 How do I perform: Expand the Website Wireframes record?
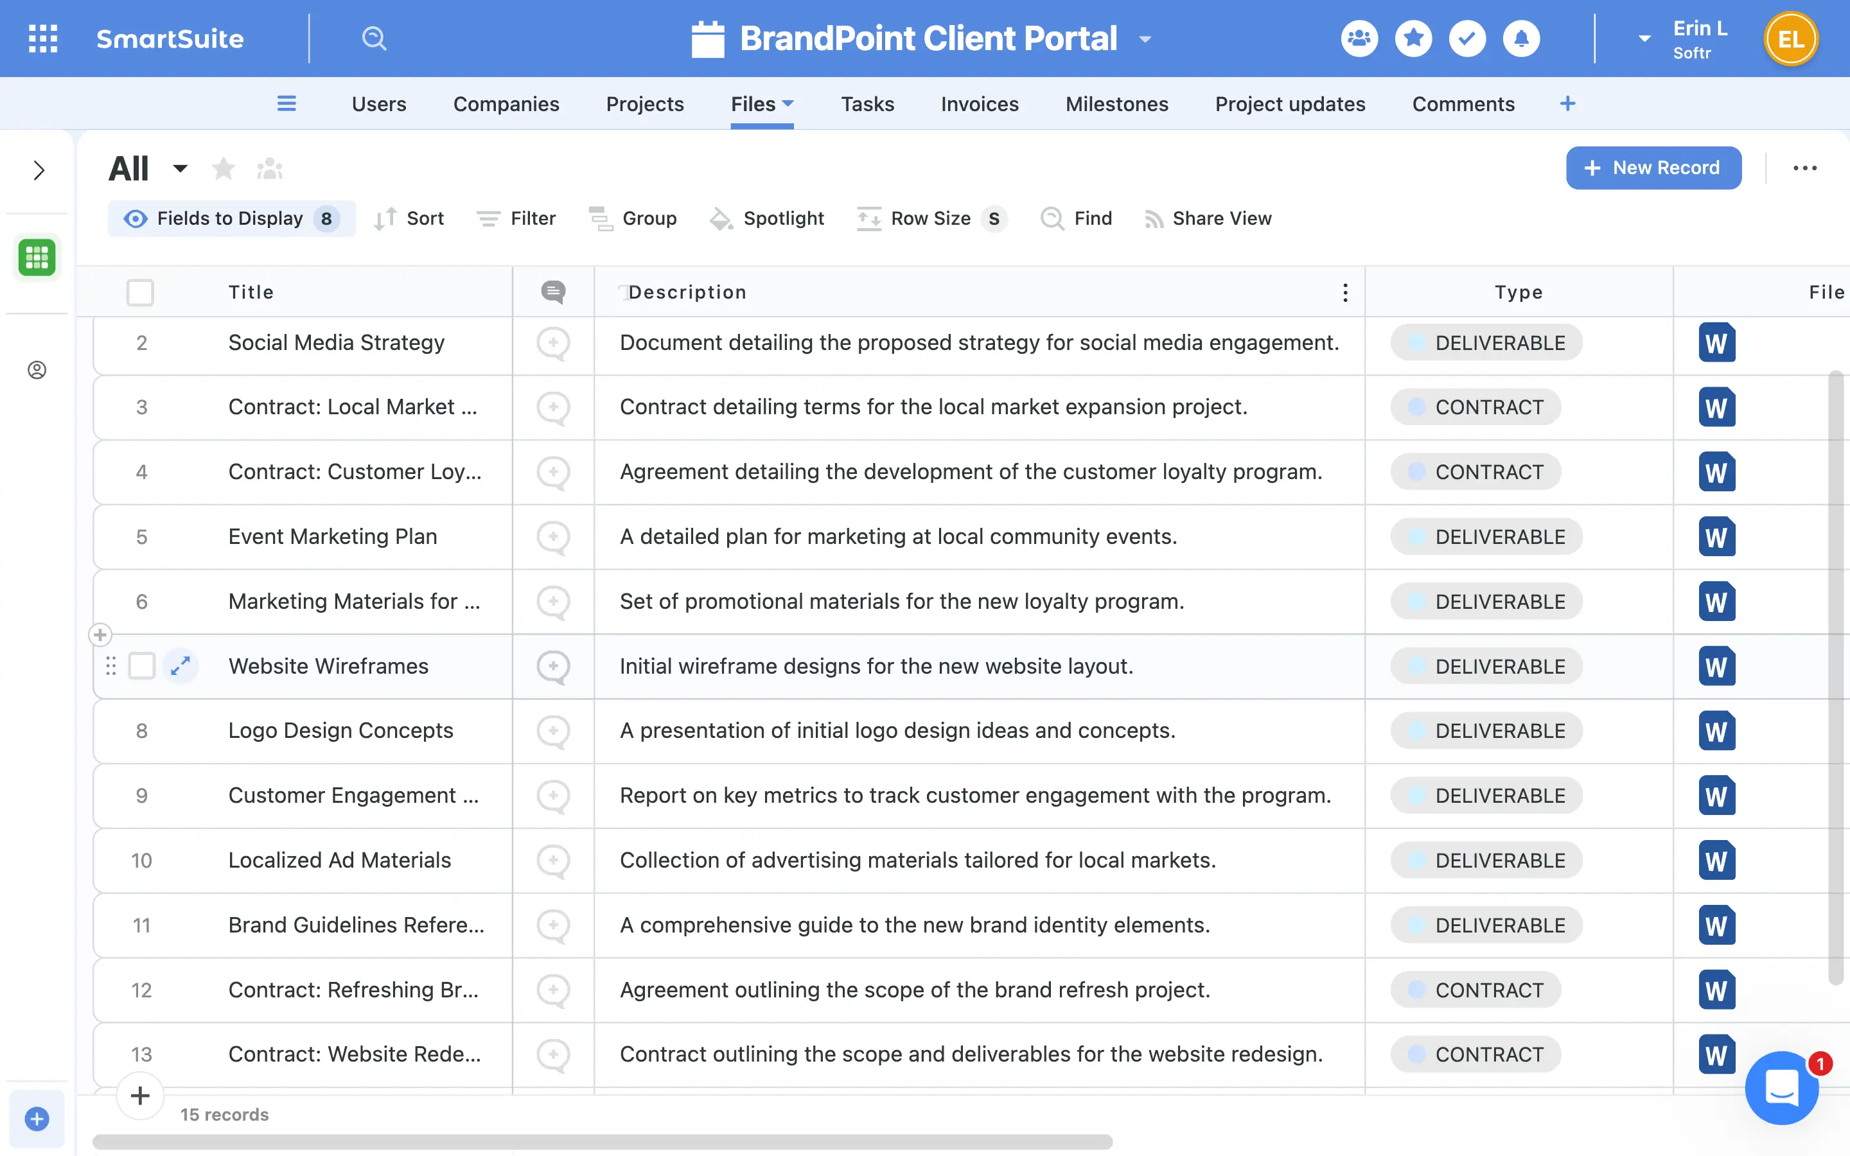pyautogui.click(x=181, y=666)
